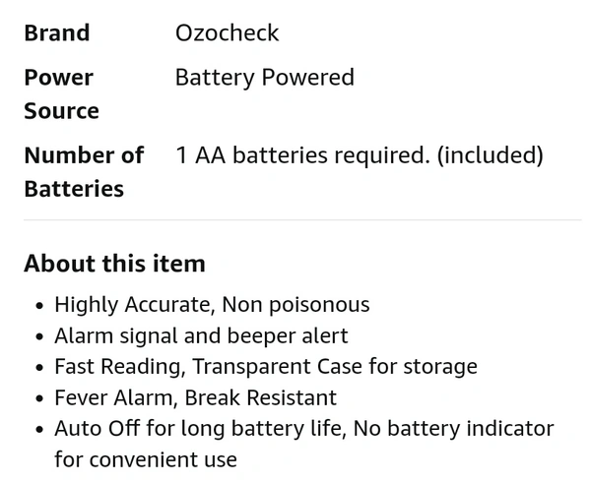Click the About this item heading

pyautogui.click(x=114, y=264)
